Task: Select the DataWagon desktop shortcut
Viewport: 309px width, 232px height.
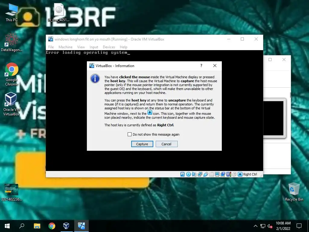Action: pos(12,43)
